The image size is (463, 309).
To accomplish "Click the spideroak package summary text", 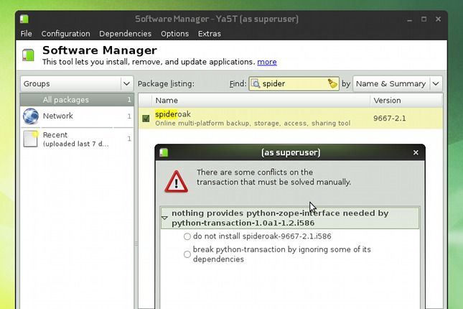I will (253, 123).
